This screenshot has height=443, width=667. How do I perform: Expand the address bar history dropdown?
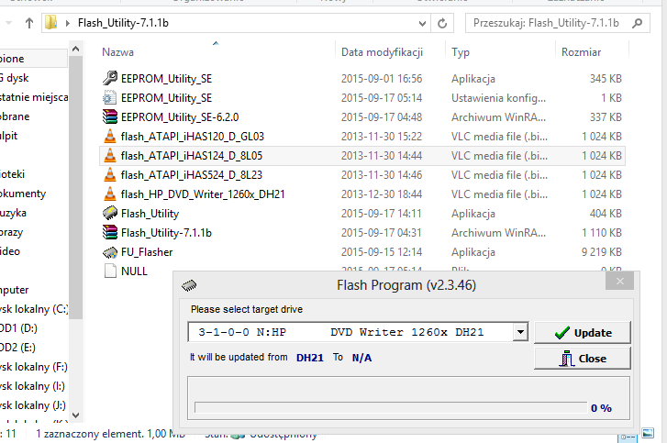click(x=422, y=23)
